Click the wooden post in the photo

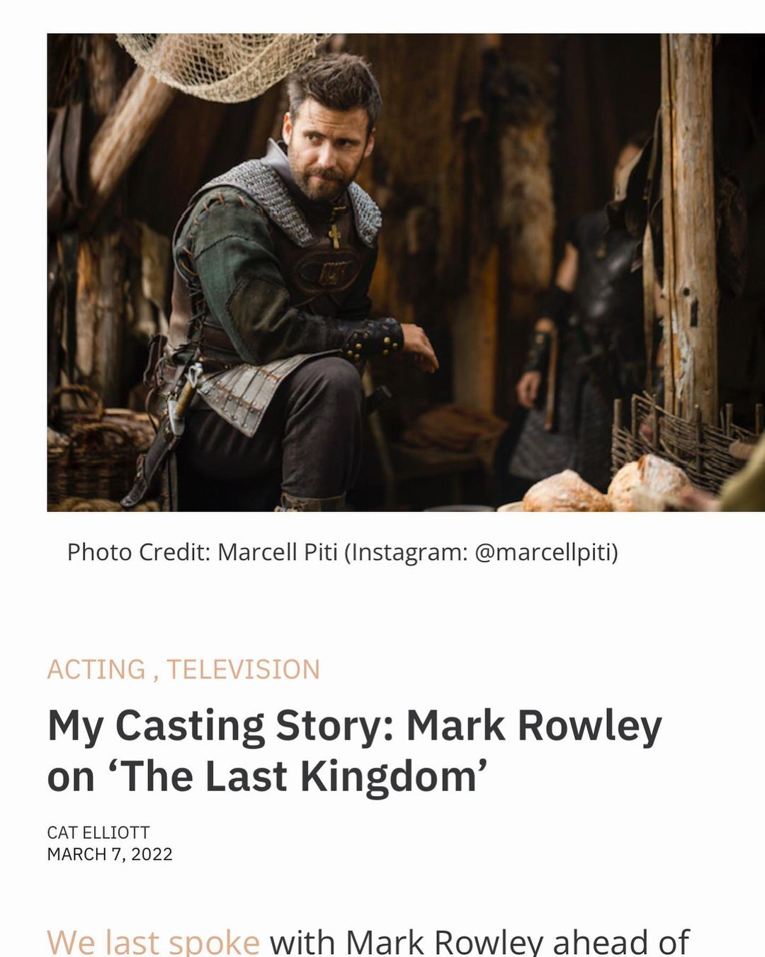coord(690,227)
